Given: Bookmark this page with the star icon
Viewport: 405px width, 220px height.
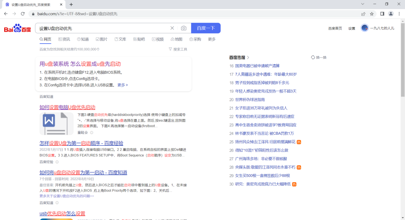Looking at the screenshot, I should coord(372,14).
